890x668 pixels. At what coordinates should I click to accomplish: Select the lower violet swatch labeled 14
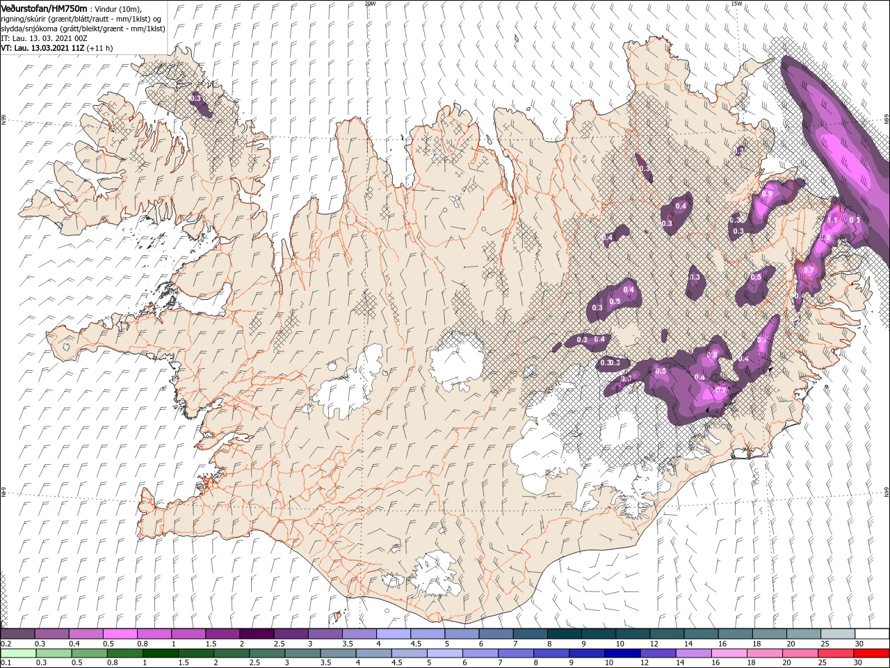[x=694, y=653]
